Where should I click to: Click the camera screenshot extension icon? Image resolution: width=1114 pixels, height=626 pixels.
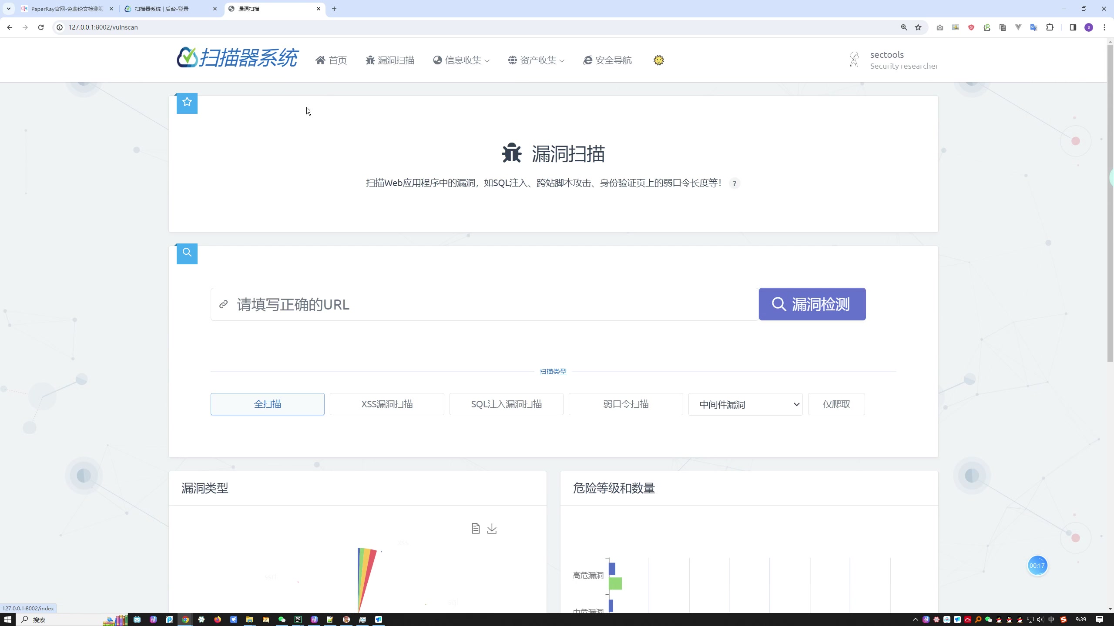click(x=940, y=27)
